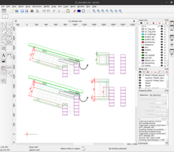Screen dimensions: 174x152
Task: Toggle grid display icon in toolbar
Action: [89, 11]
